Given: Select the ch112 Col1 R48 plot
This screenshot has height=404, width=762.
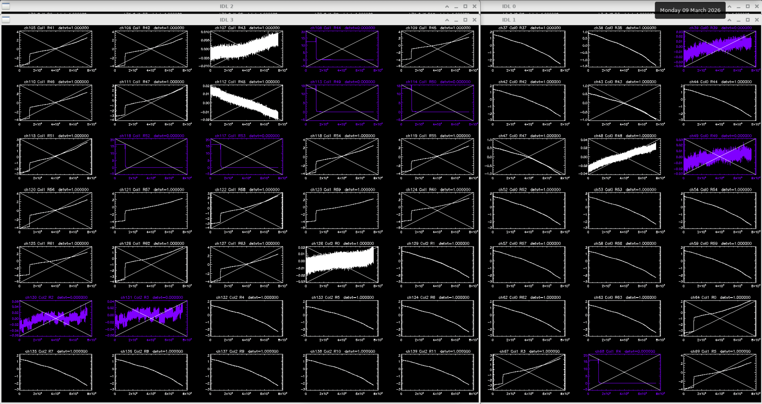Looking at the screenshot, I should (246, 103).
